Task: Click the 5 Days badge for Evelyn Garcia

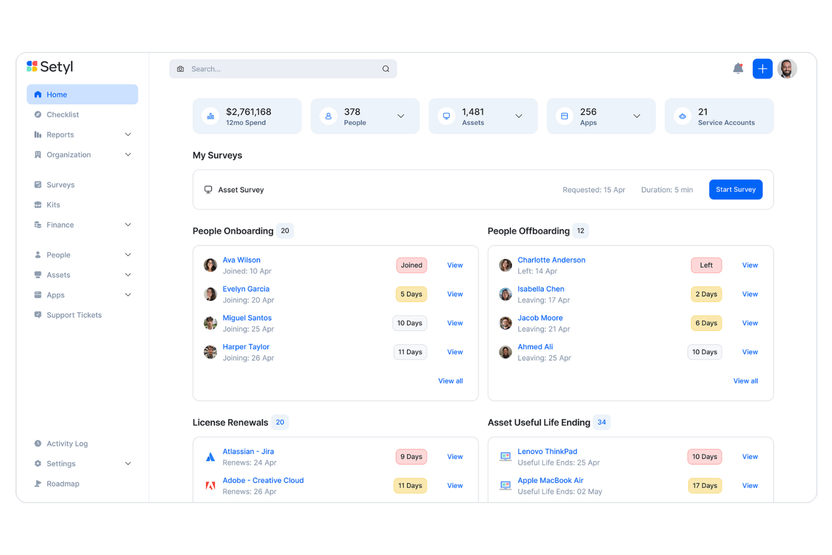Action: tap(411, 294)
